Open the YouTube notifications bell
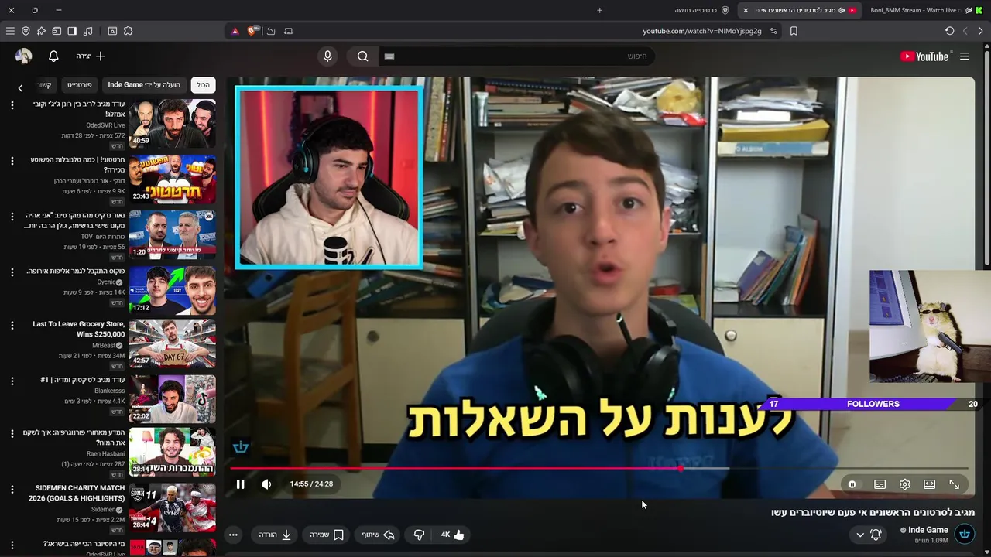Image resolution: width=991 pixels, height=557 pixels. 53,56
